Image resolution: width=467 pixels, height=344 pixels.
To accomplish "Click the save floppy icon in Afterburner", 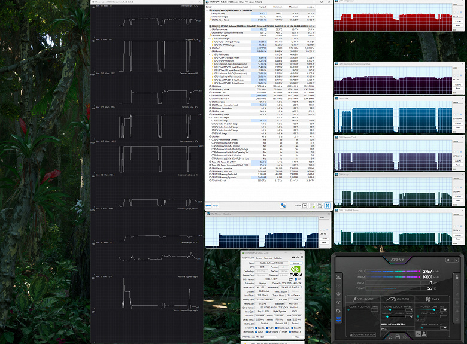I will point(398,337).
